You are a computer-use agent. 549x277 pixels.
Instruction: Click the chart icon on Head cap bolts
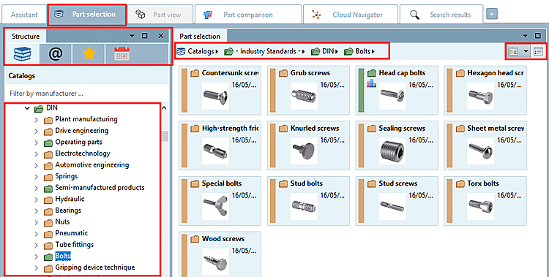pos(371,83)
